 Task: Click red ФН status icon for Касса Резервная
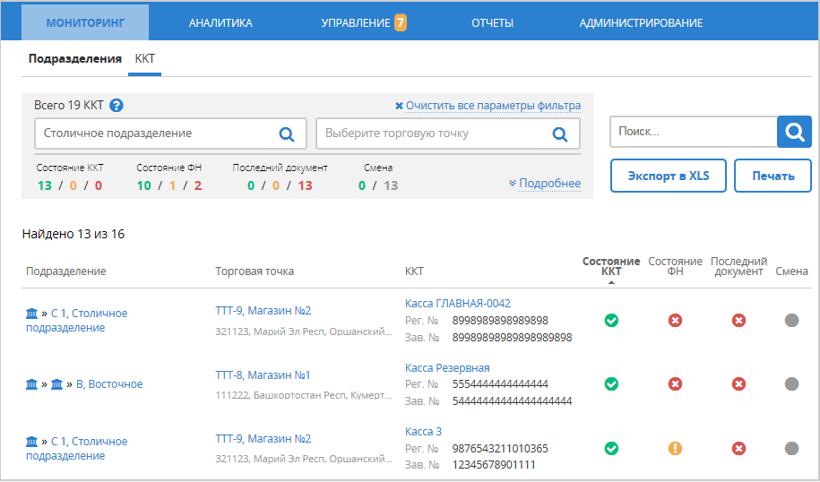click(675, 384)
